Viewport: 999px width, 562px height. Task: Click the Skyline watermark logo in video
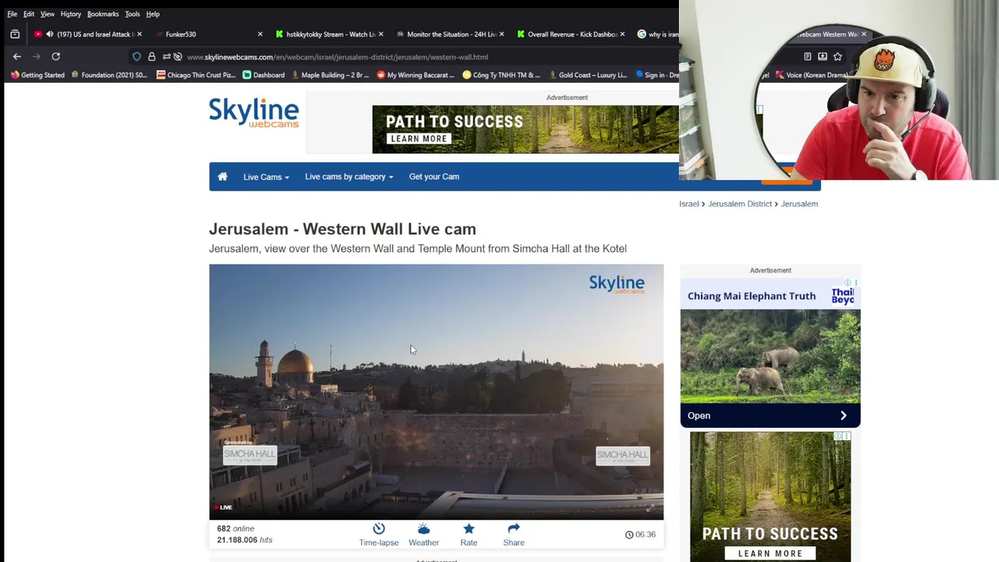pos(617,283)
